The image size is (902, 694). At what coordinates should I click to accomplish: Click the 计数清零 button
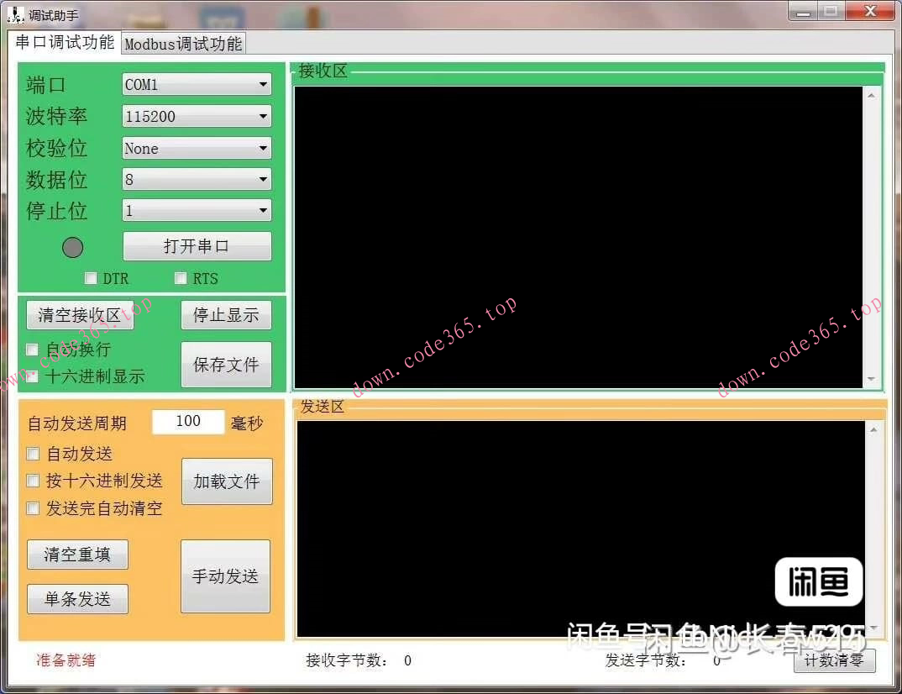tap(835, 660)
